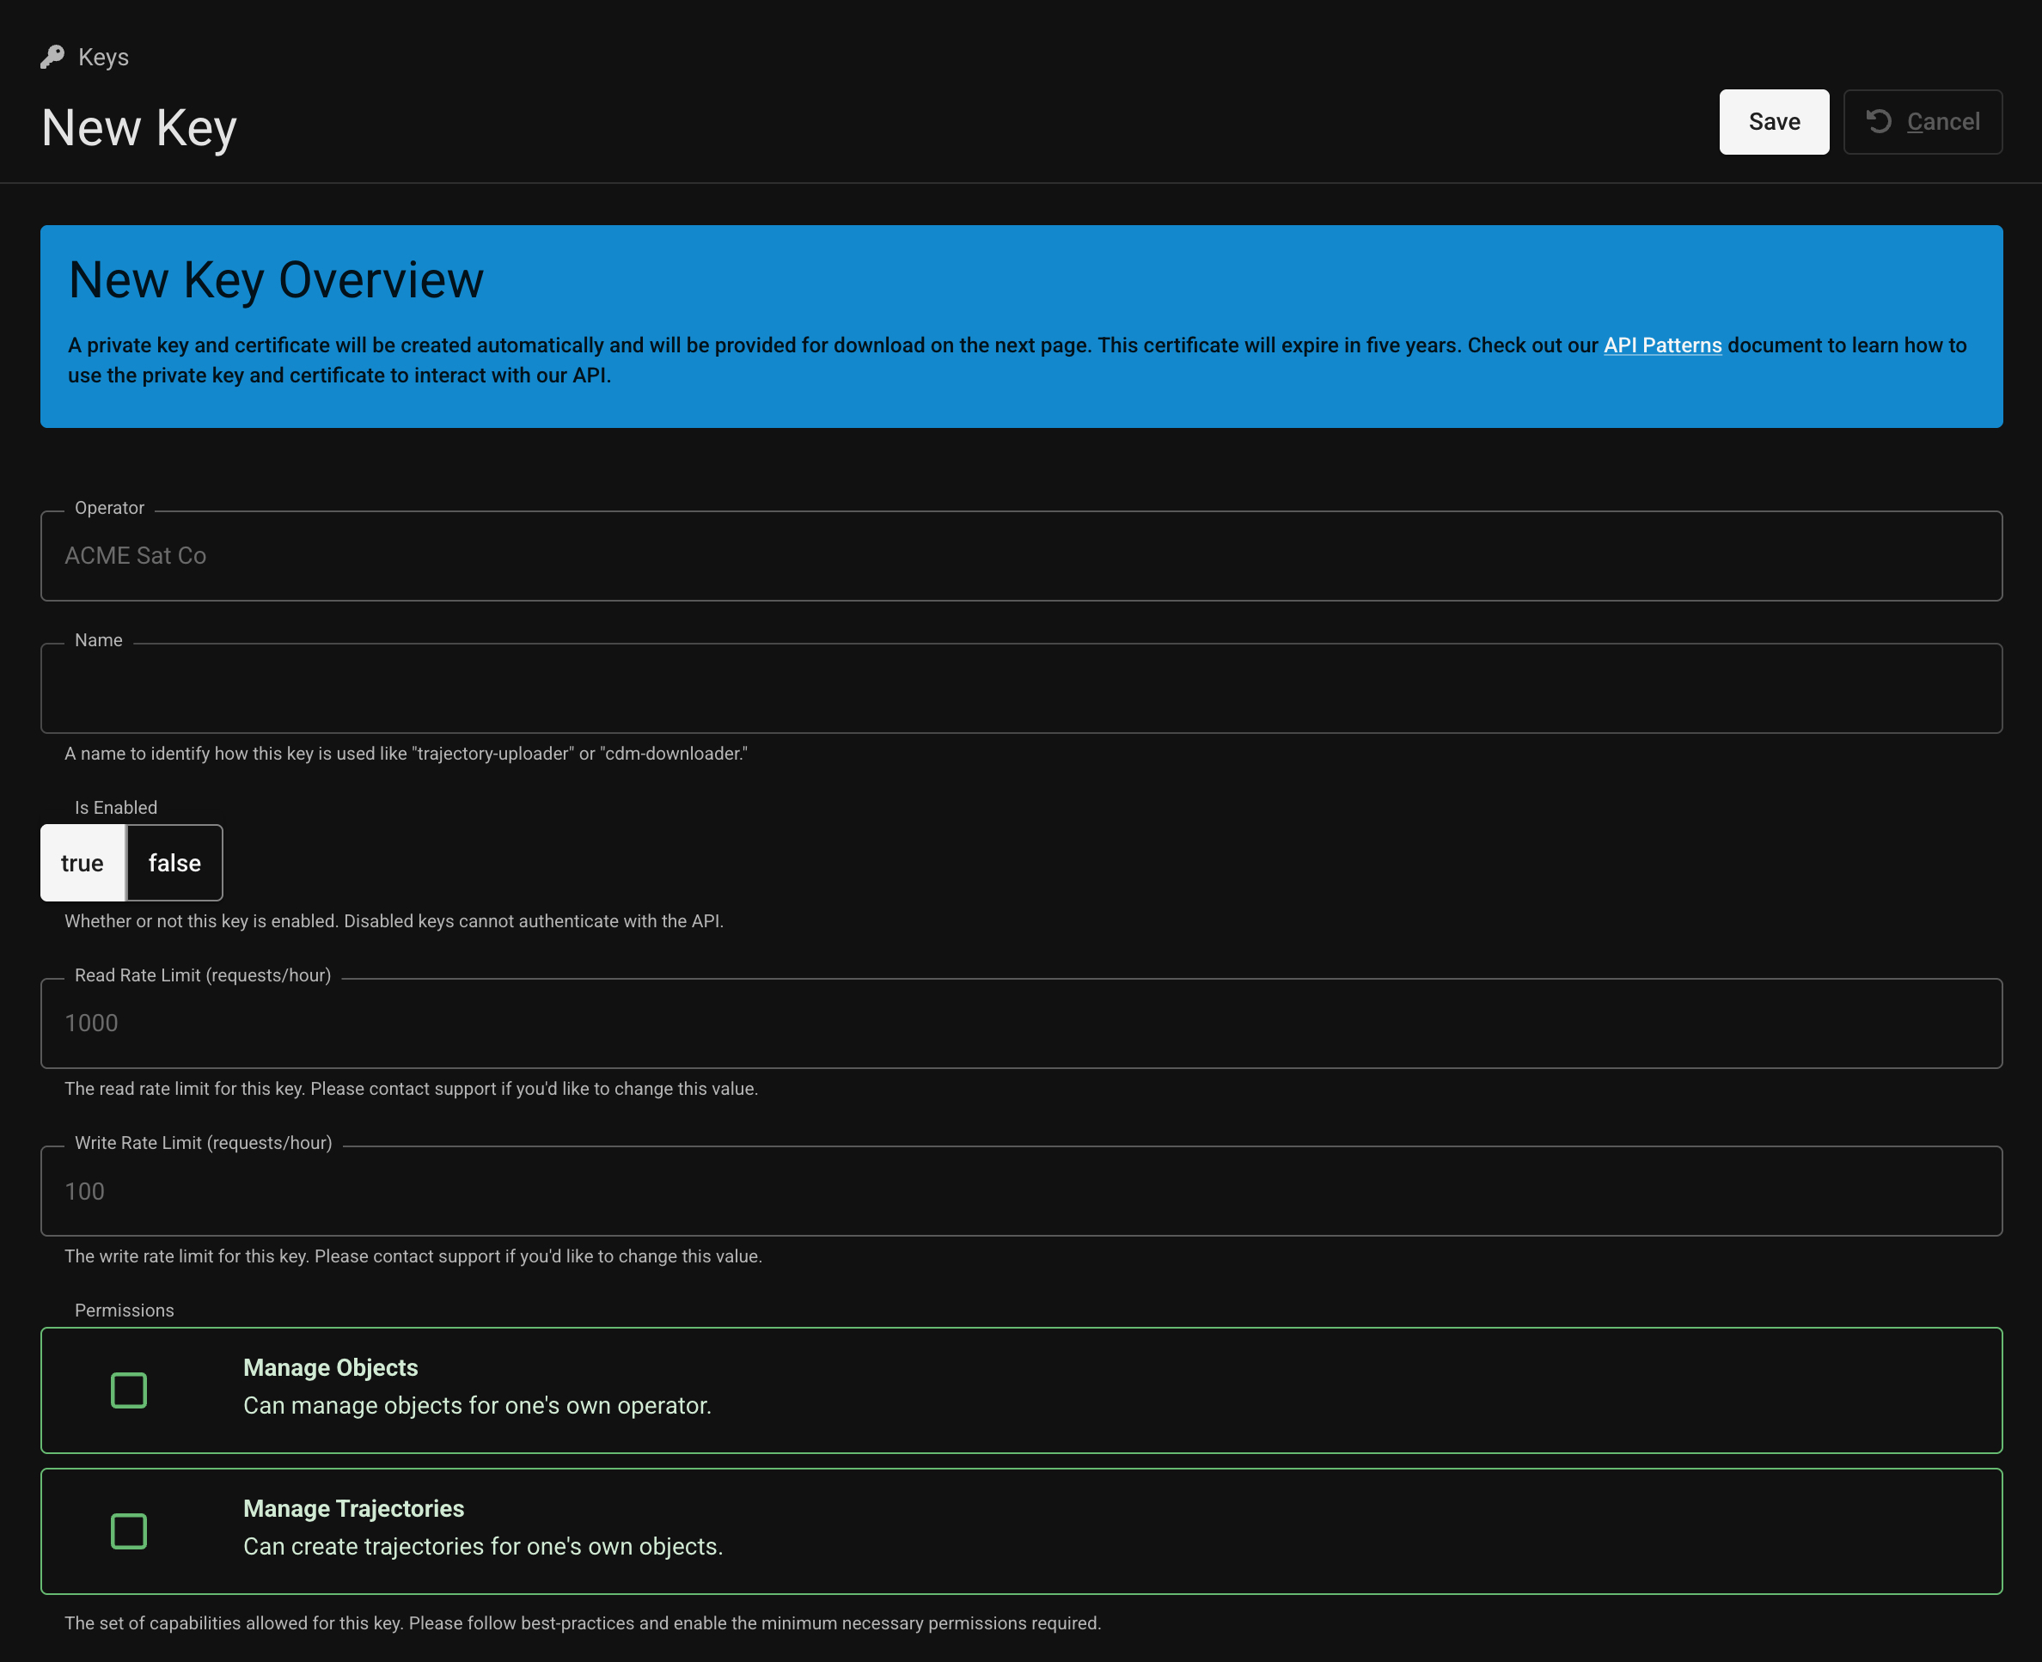The image size is (2042, 1662).
Task: Select the Manage Objects permission title
Action: (330, 1368)
